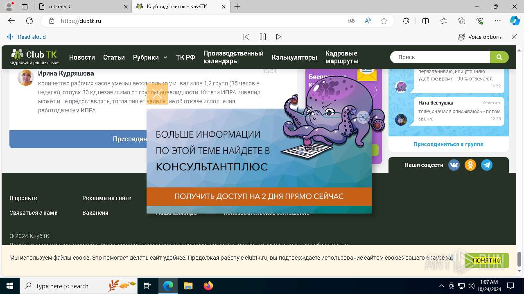
Task: Click Получить доступ на 2 дня button
Action: pos(259,196)
